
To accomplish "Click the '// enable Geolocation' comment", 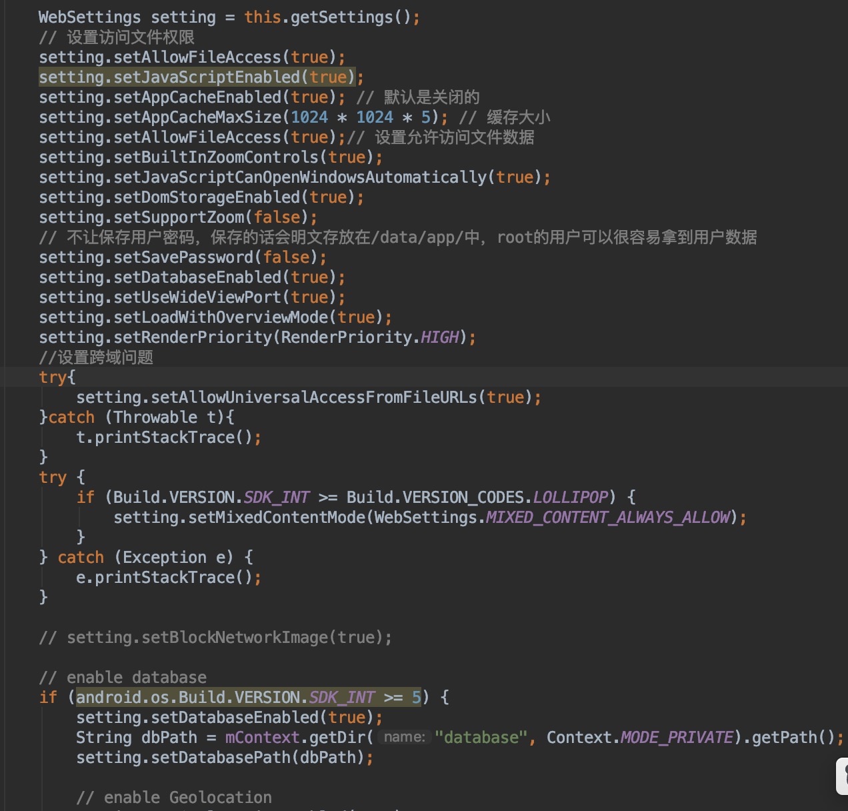I will 174,798.
